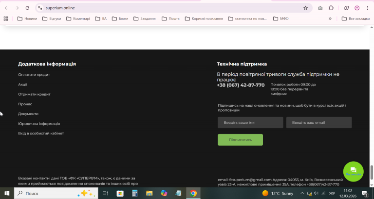Open the apps grid in bookmarks bar
The image size is (374, 199).
pos(6,18)
